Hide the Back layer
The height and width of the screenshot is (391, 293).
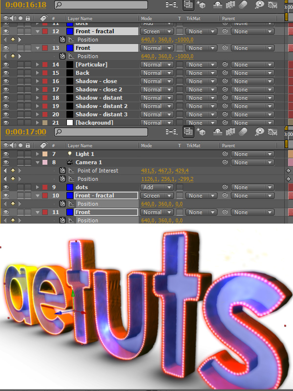6,73
